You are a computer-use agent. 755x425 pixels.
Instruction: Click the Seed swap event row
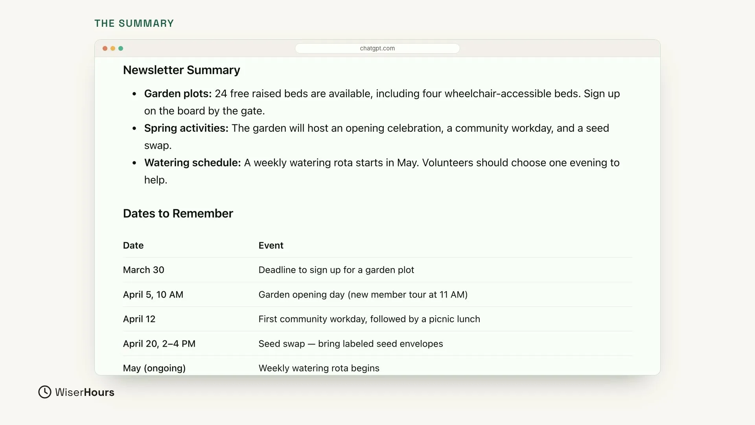pos(377,344)
